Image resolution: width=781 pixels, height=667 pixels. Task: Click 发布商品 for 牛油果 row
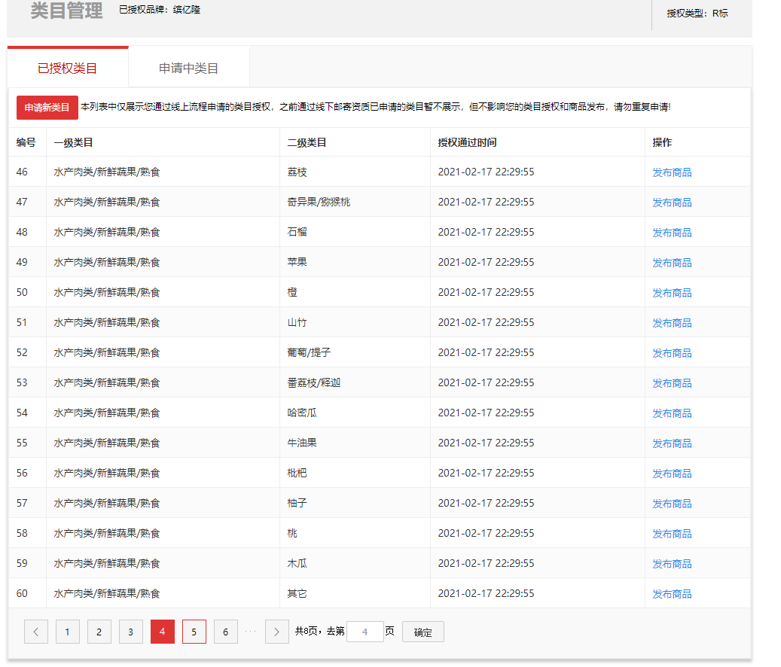click(672, 443)
